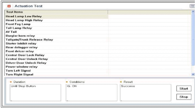This screenshot has width=195, height=110.
Task: Select Central Door Lock Relay item
Action: click(56, 55)
